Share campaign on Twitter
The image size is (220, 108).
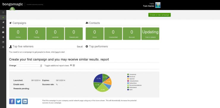coord(18,101)
